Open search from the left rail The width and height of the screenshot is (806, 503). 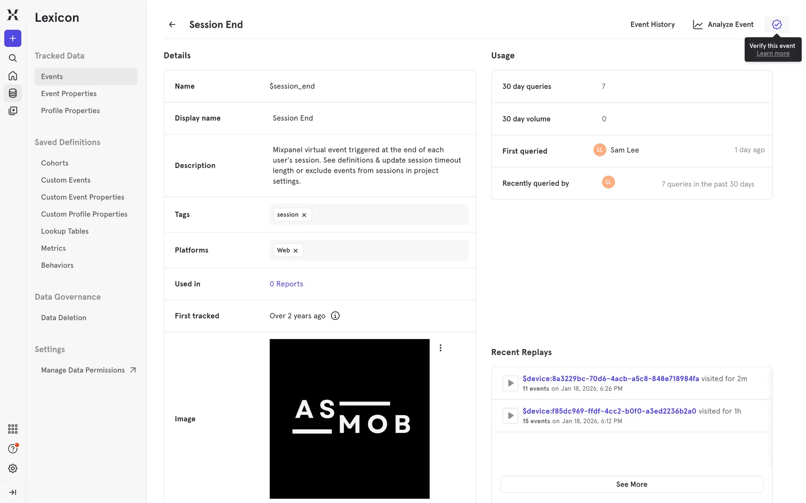click(x=13, y=58)
